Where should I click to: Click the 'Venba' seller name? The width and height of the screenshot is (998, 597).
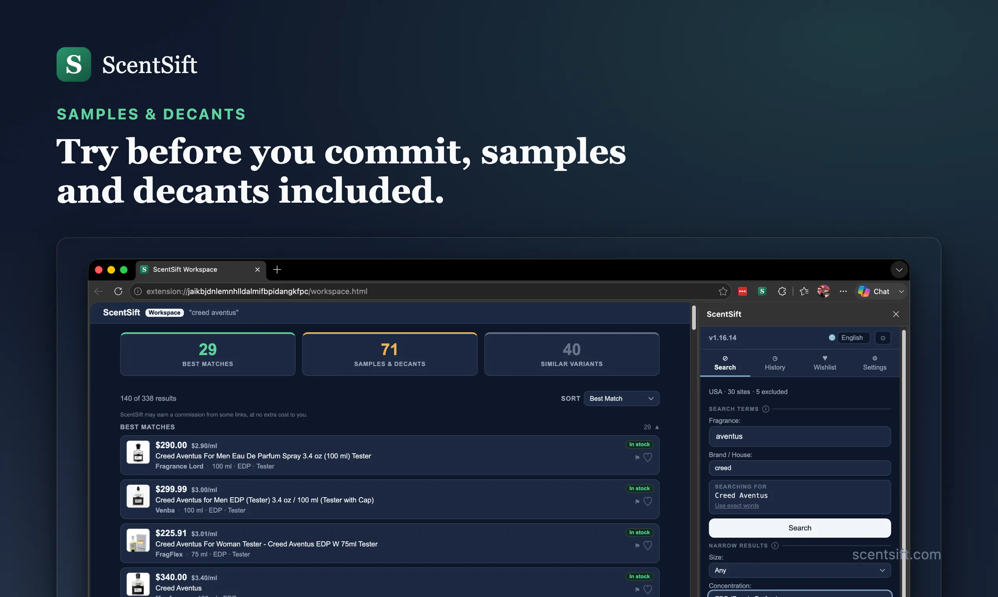165,511
